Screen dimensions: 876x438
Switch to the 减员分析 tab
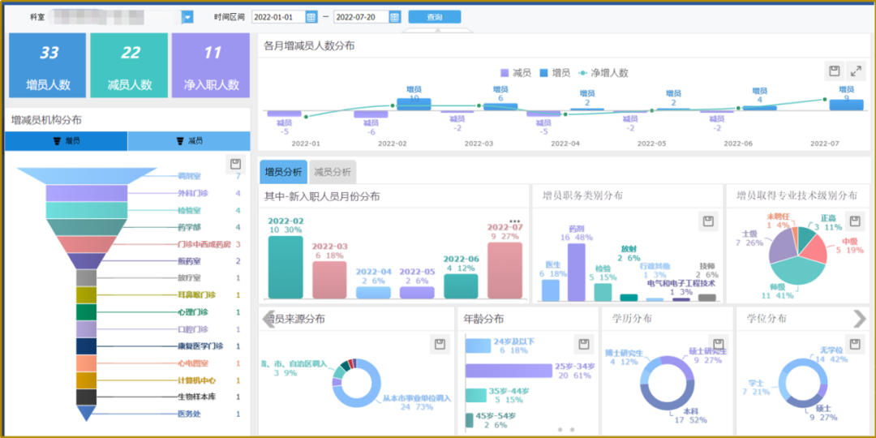pos(332,172)
